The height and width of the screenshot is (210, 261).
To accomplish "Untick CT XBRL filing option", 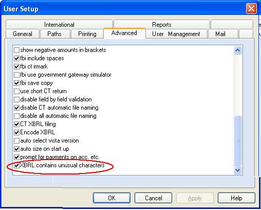I will coord(16,124).
